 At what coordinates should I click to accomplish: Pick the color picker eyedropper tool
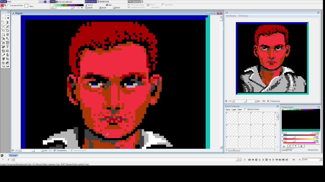click(x=3, y=55)
